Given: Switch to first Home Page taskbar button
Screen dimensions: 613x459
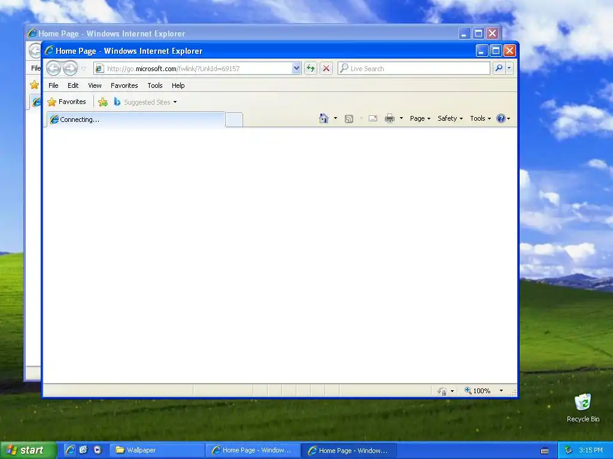Looking at the screenshot, I should (x=253, y=451).
